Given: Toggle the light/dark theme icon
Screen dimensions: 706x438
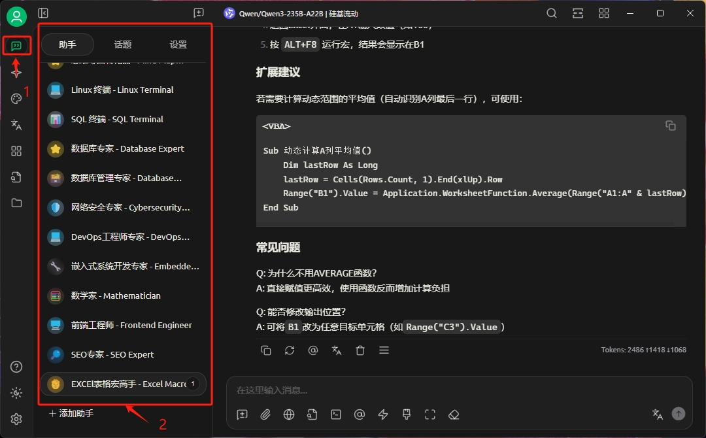Looking at the screenshot, I should tap(16, 393).
